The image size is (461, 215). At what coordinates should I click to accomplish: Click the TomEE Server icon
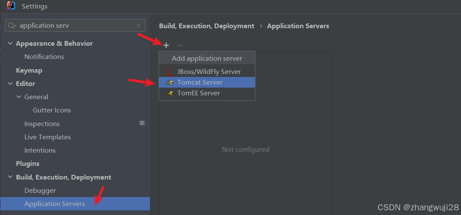tap(170, 93)
